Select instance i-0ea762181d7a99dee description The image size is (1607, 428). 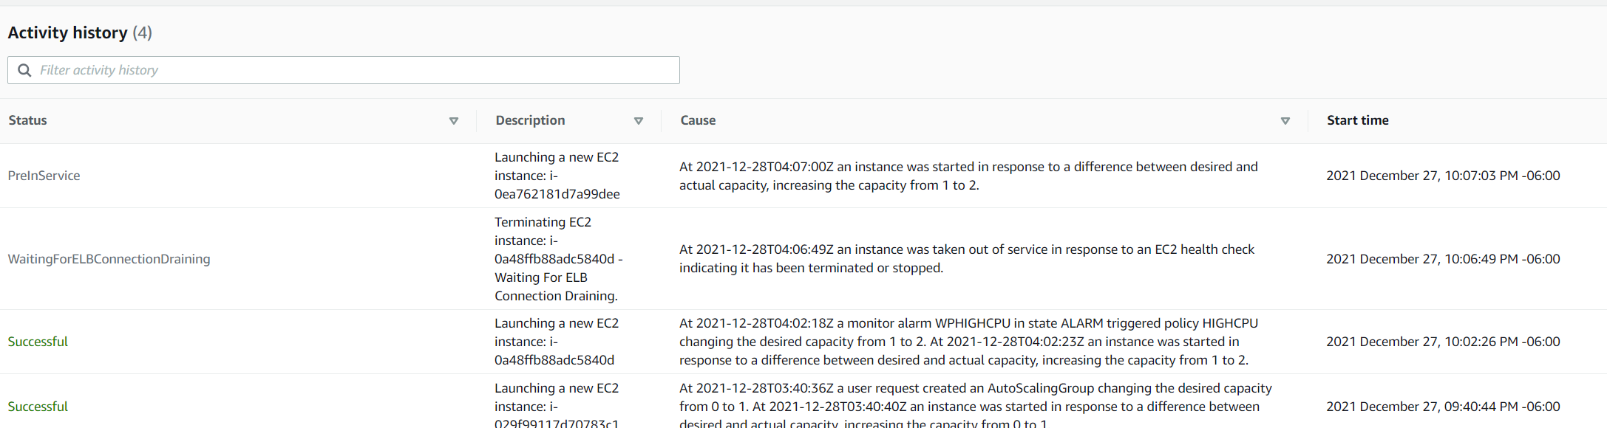(x=557, y=176)
